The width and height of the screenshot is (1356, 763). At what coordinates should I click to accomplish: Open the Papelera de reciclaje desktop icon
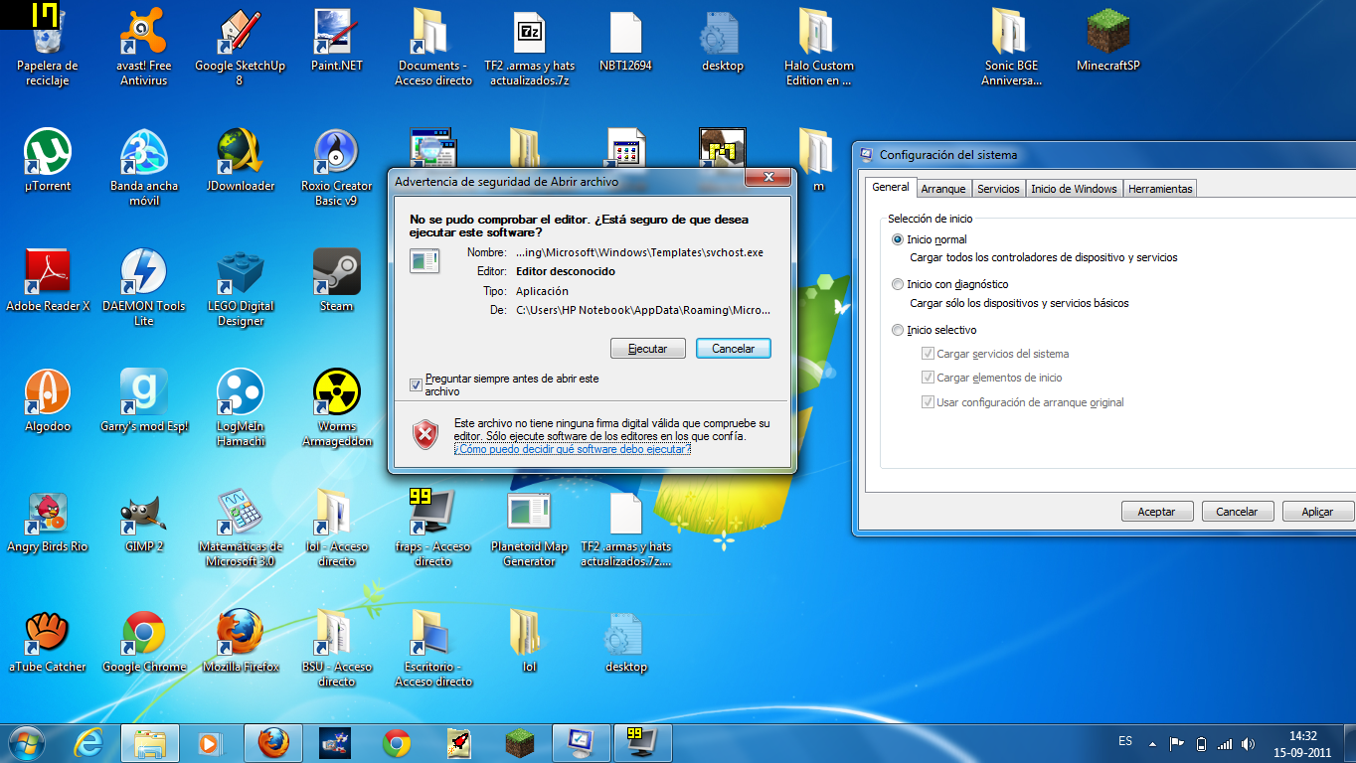pyautogui.click(x=47, y=48)
